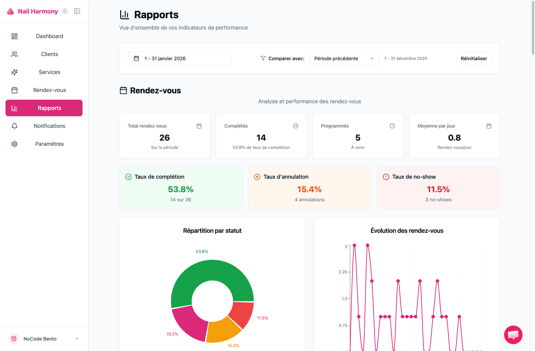Open Notifications via the bell icon

pos(14,126)
